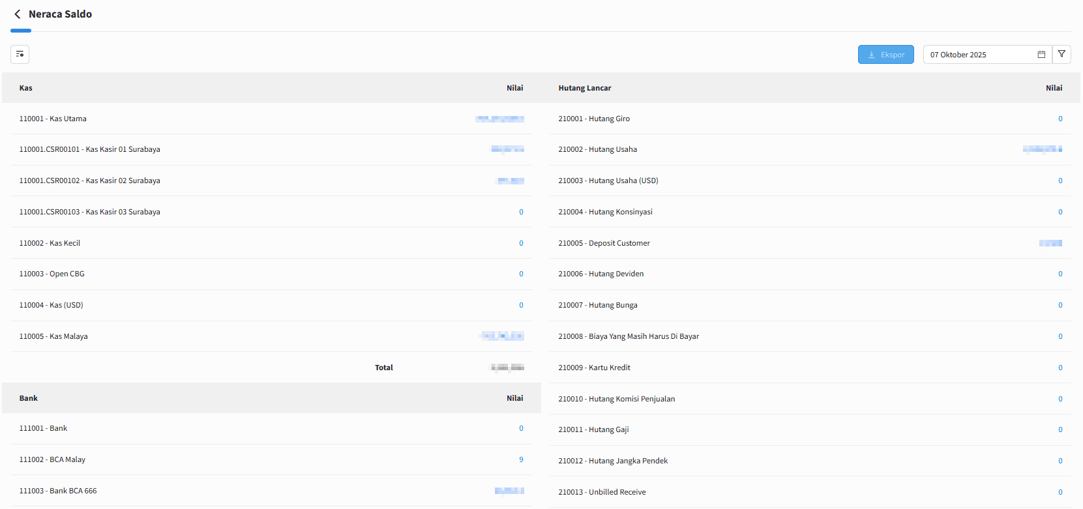
Task: Click the 07 Oktober 2025 date field
Action: click(x=978, y=55)
